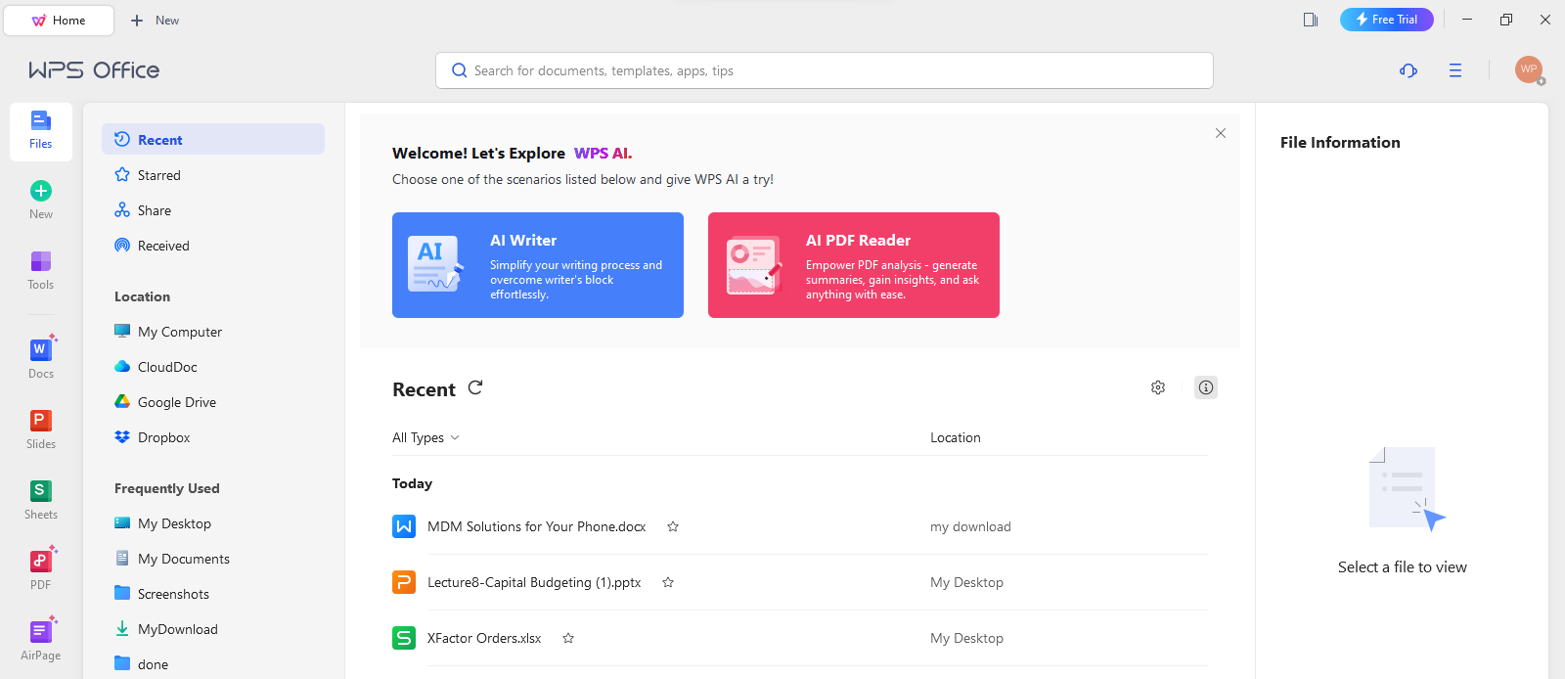Open the PDF app icon
Image resolution: width=1565 pixels, height=679 pixels.
[x=41, y=561]
